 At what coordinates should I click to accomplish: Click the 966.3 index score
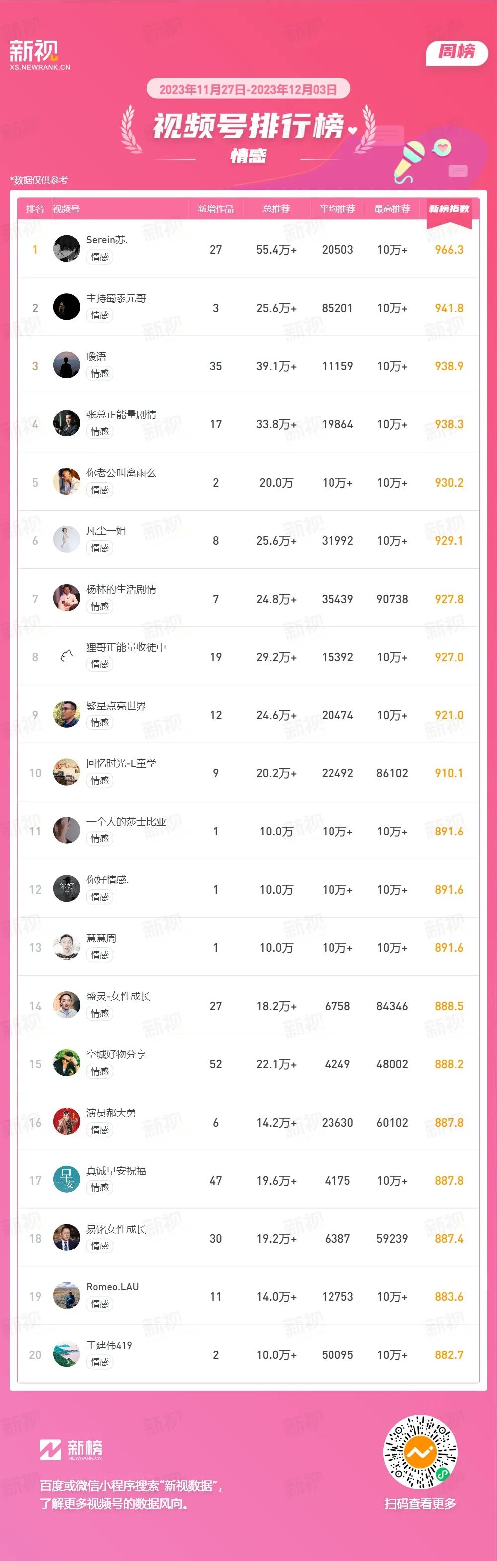pos(449,250)
